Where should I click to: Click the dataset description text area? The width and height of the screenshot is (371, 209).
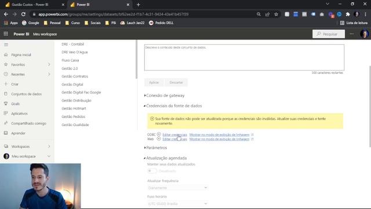tap(244, 57)
